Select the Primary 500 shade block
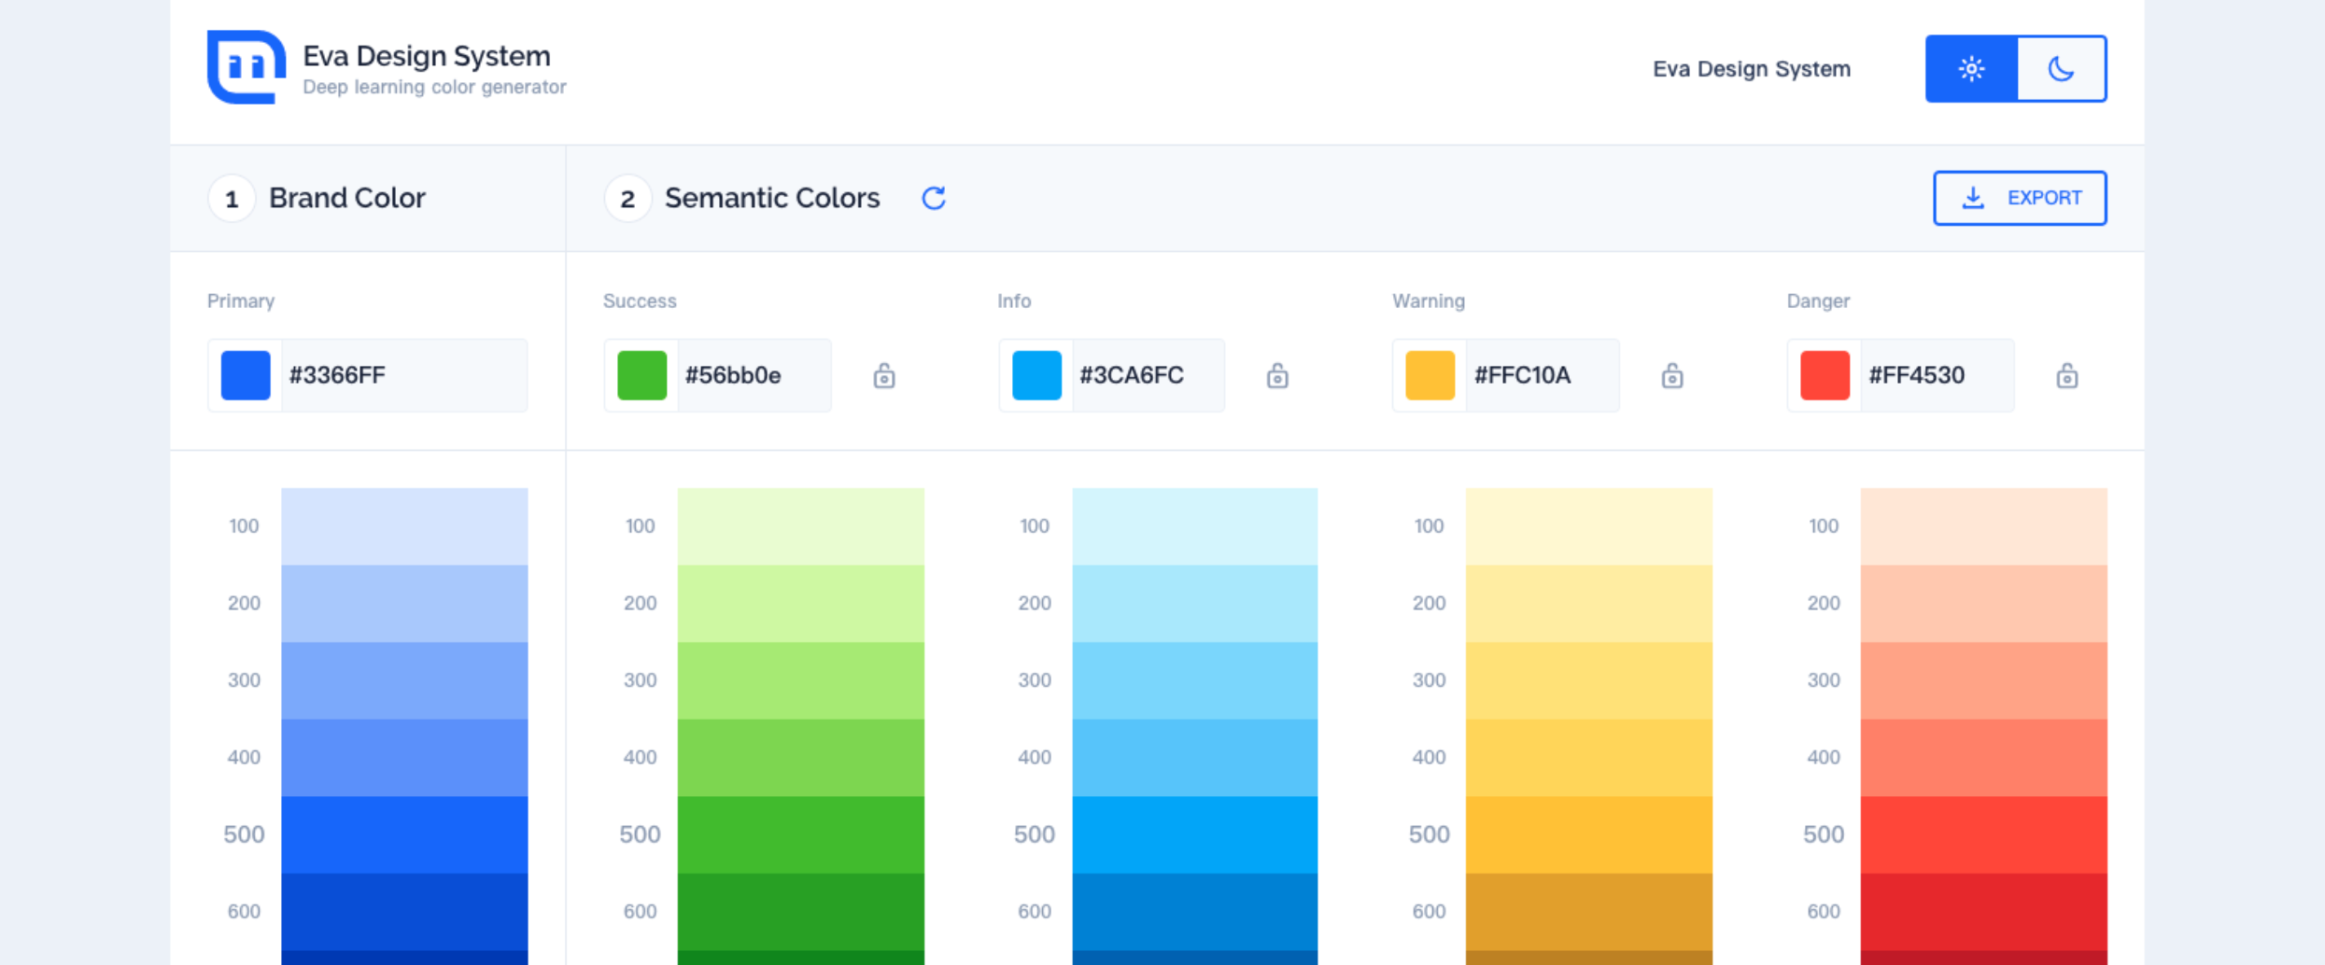Image resolution: width=2325 pixels, height=965 pixels. point(404,834)
